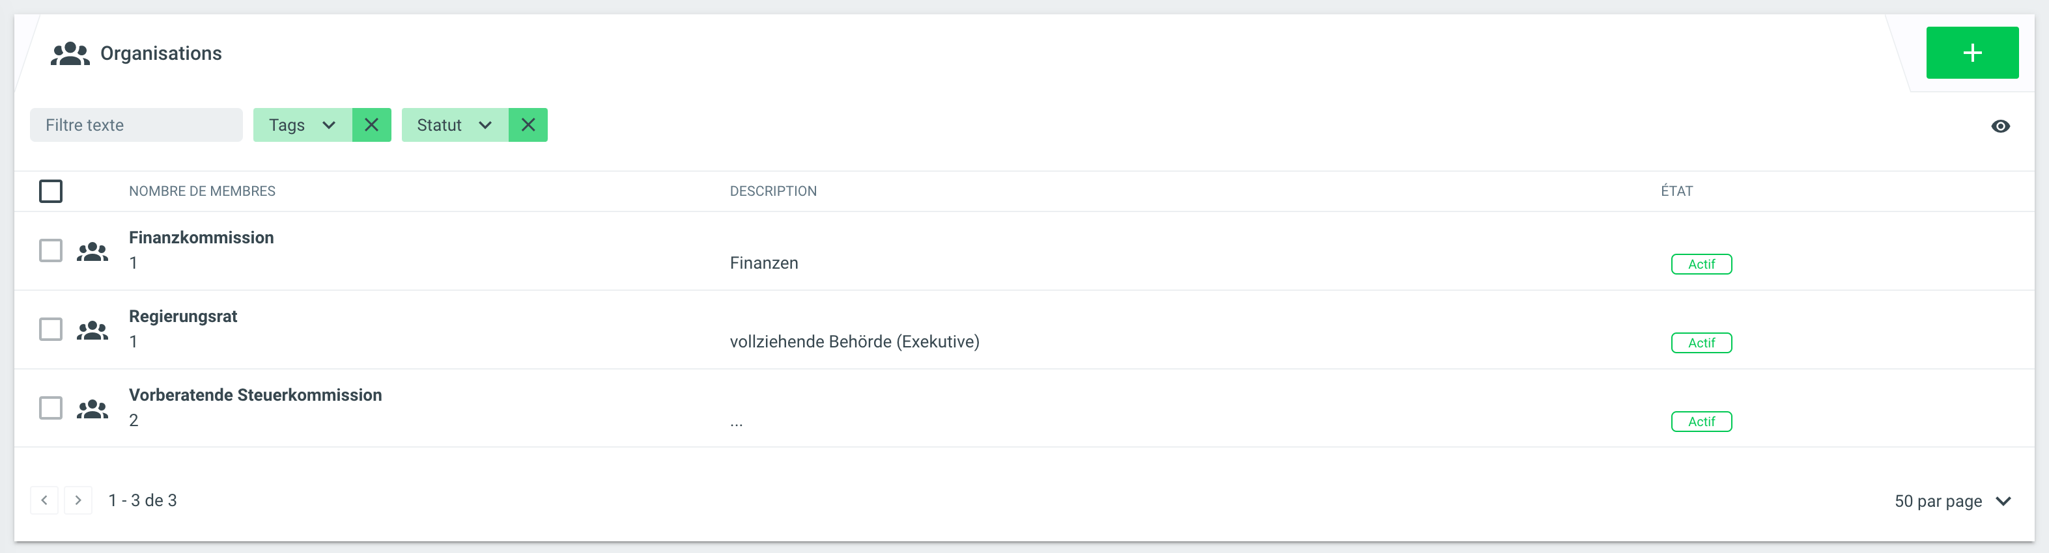Click the Vorberatende Steuerkommission group icon
Screen dimensions: 2049x553
(92, 409)
